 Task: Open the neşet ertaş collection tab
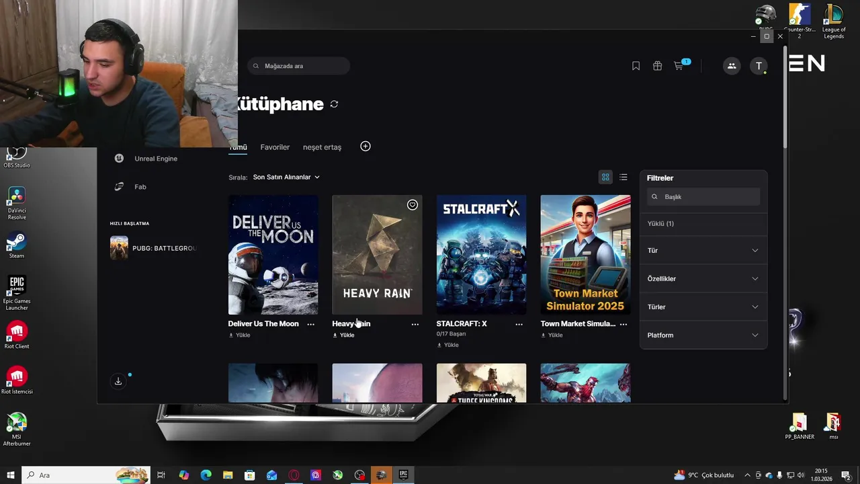click(x=322, y=147)
